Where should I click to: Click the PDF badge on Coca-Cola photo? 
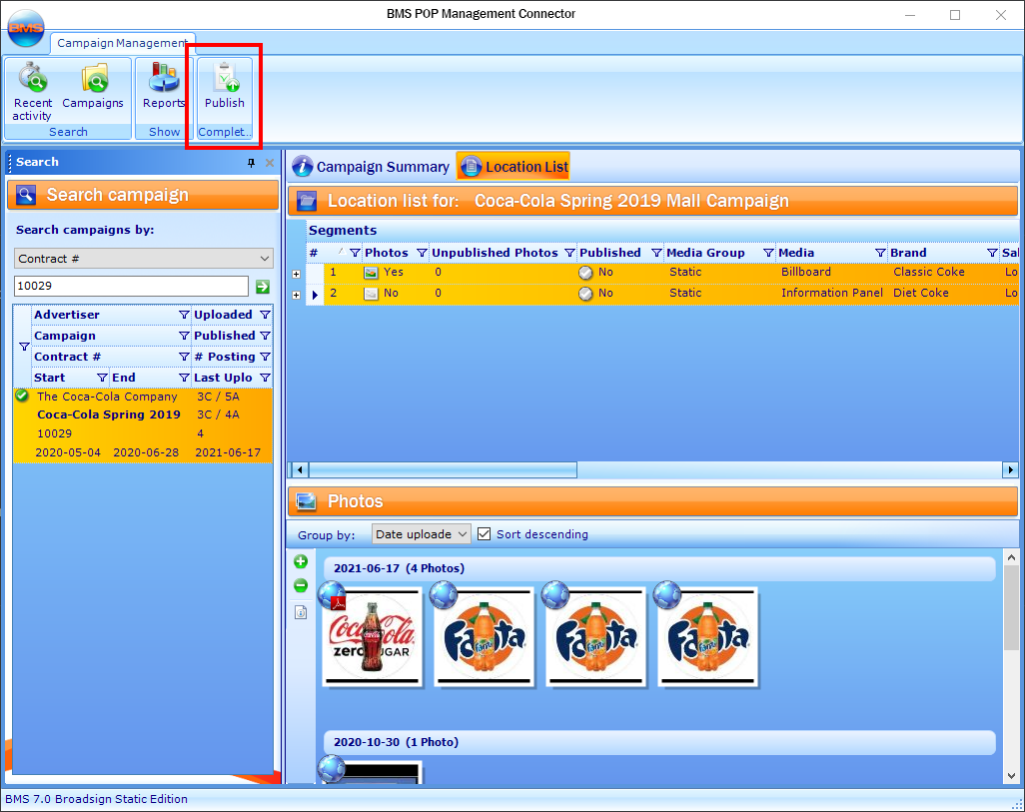pyautogui.click(x=338, y=603)
